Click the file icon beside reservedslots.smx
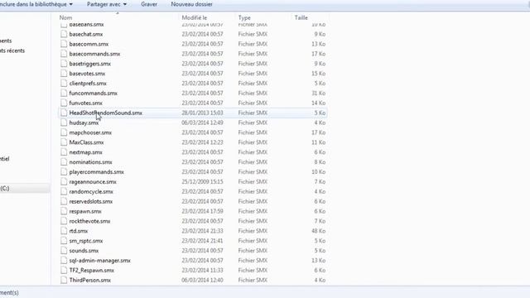 [x=64, y=201]
